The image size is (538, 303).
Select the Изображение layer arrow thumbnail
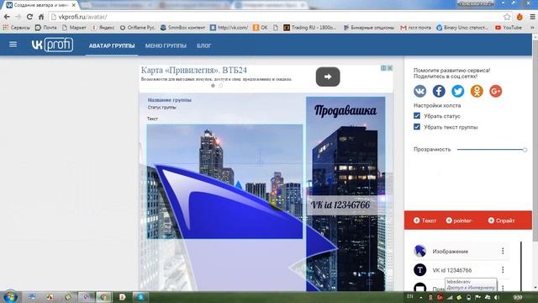click(420, 251)
